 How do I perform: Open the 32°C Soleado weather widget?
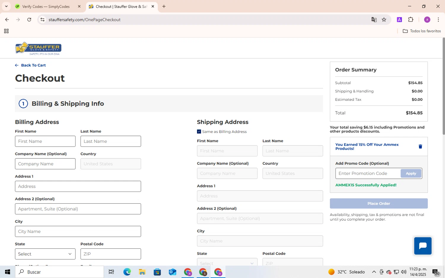point(347,272)
